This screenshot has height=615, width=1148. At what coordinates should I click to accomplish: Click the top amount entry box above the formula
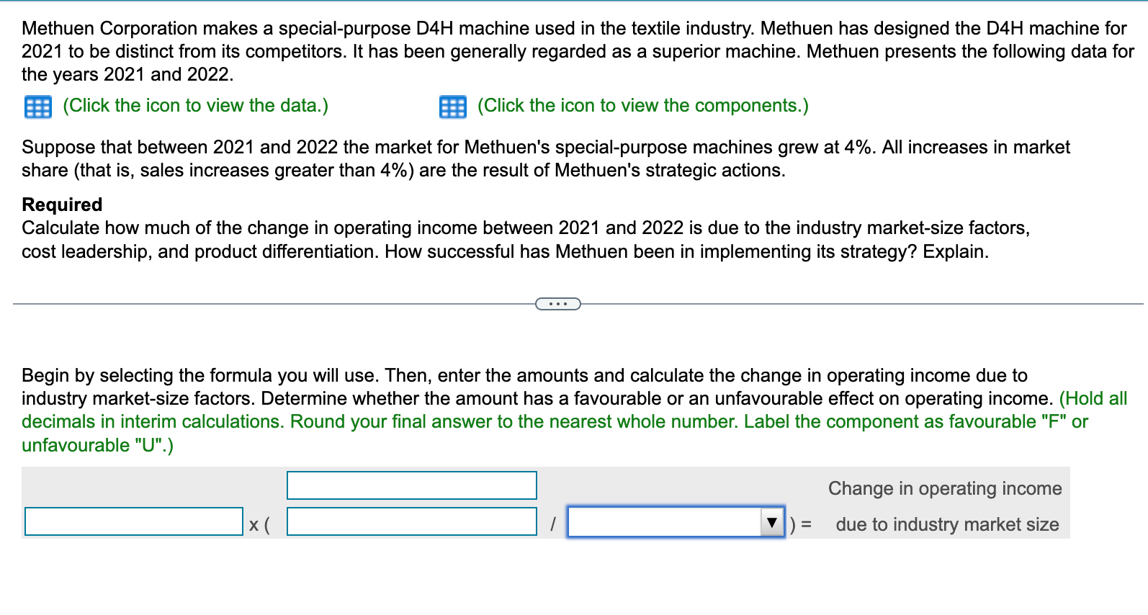(412, 485)
